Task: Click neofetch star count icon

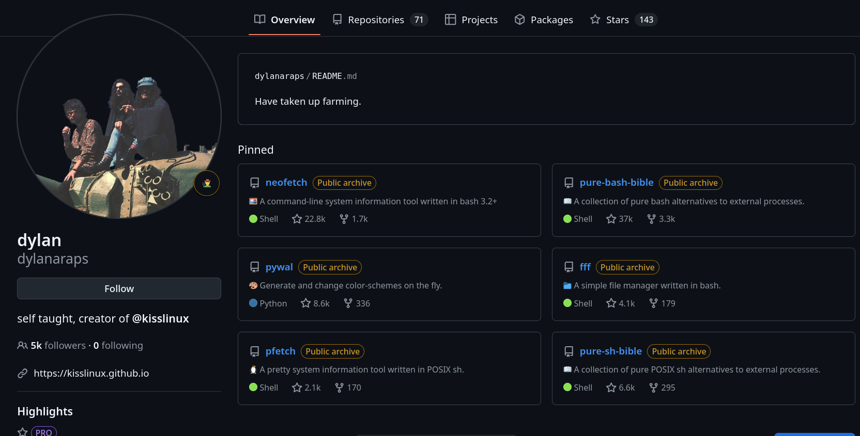Action: (x=297, y=219)
